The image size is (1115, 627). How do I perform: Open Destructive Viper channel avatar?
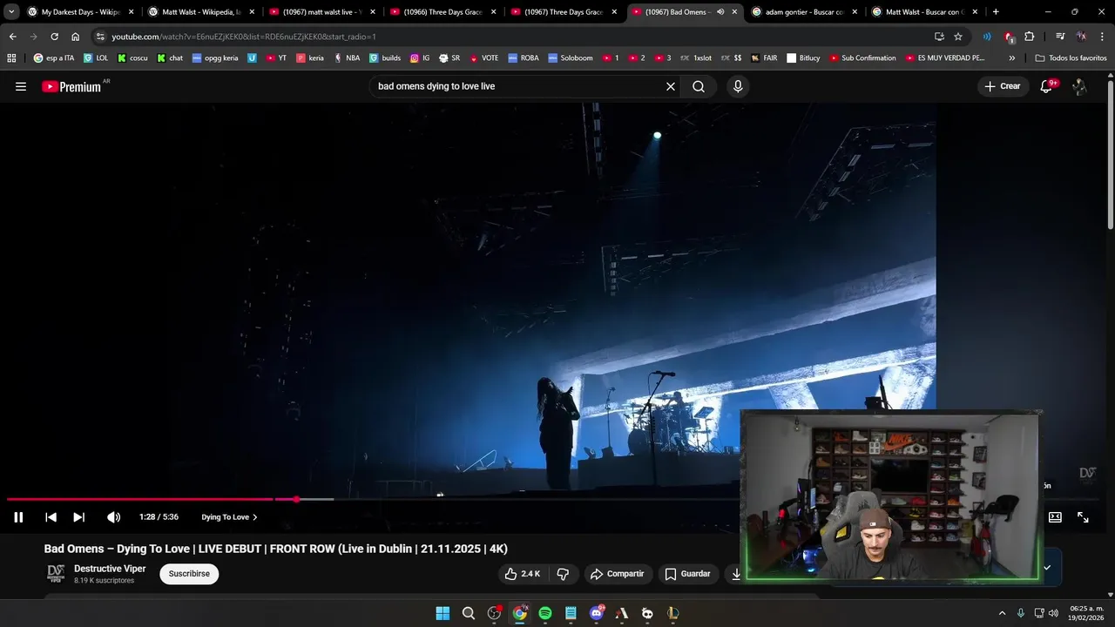pos(56,574)
